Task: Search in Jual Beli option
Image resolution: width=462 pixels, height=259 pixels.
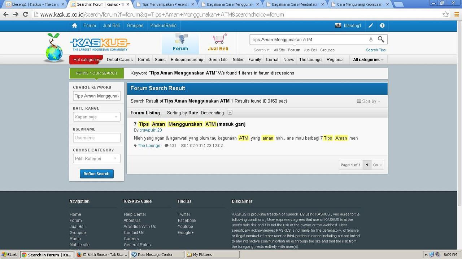Action: pos(310,50)
